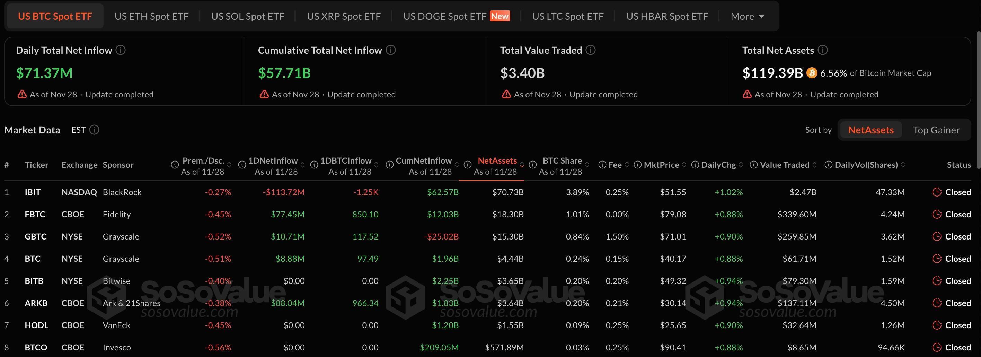
Task: Click the info icon beside NetAssets column header
Action: click(x=468, y=165)
